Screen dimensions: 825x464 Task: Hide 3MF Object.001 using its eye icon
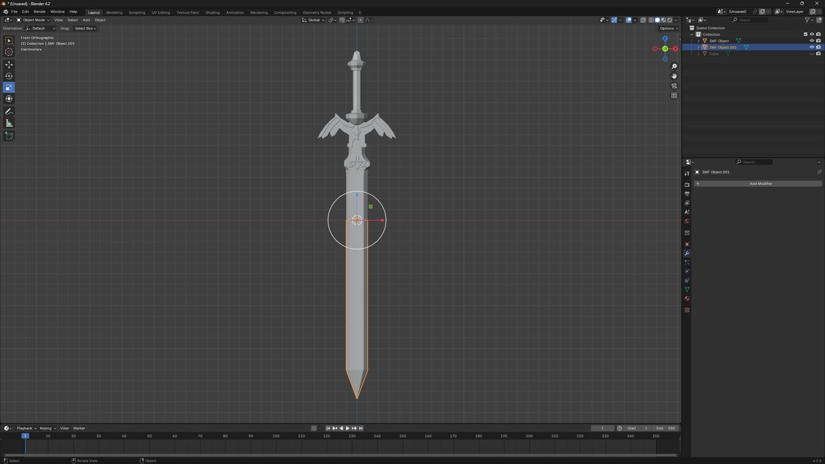811,47
